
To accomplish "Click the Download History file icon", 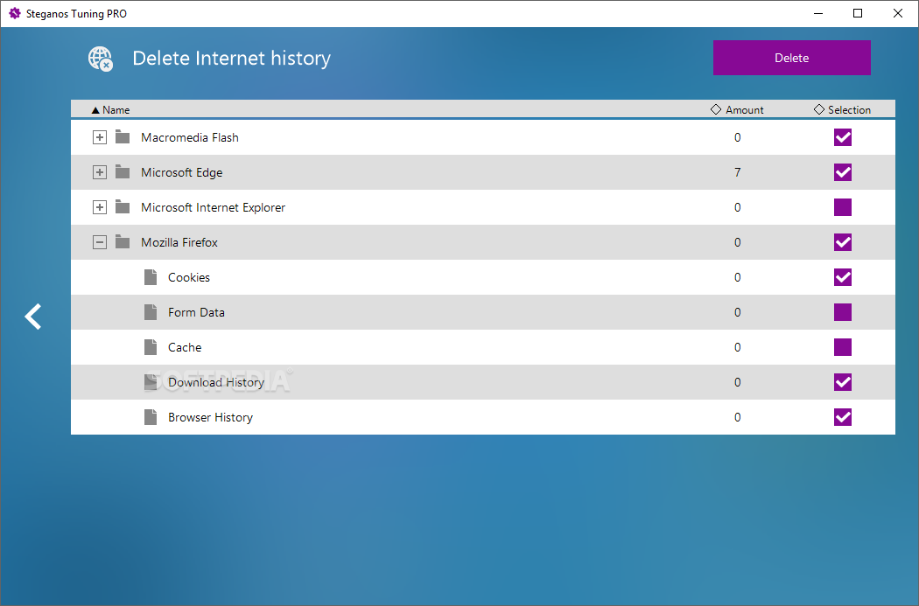I will pyautogui.click(x=151, y=382).
